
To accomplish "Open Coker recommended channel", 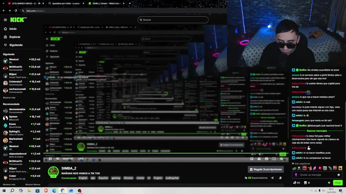I will pos(22,177).
